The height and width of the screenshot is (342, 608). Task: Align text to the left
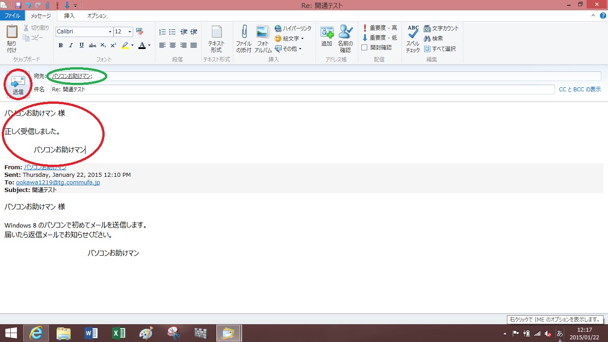[162, 45]
